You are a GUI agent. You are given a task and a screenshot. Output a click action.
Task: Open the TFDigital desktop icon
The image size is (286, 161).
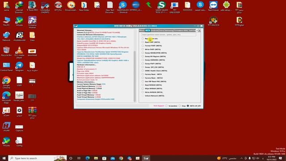(x=239, y=21)
